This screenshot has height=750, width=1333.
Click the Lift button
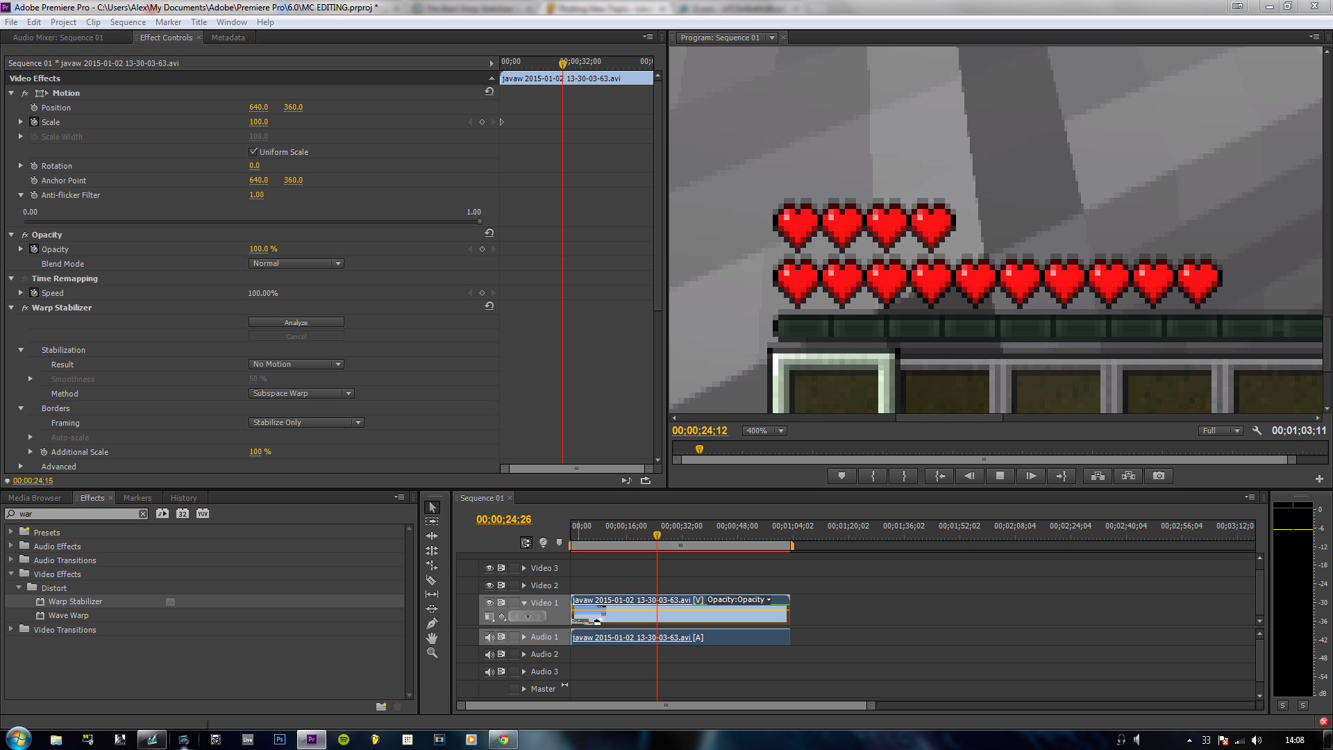(1098, 476)
